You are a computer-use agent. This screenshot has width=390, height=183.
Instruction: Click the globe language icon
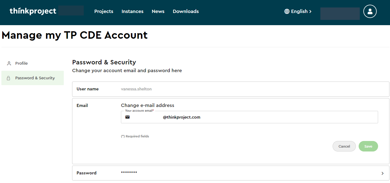(x=287, y=11)
